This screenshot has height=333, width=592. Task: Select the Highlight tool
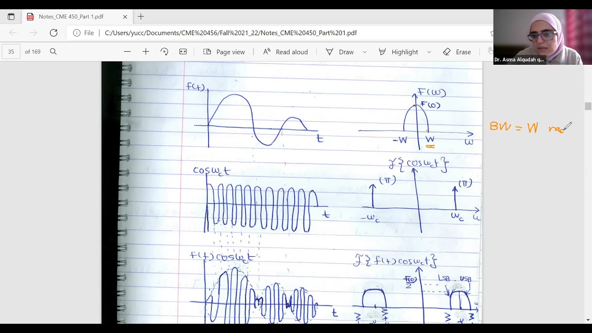[398, 52]
